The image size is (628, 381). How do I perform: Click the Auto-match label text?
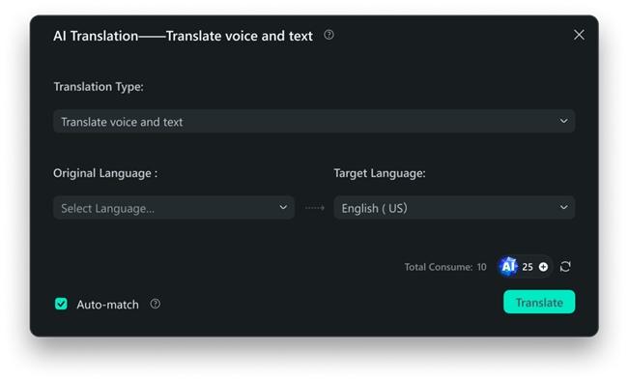tap(108, 305)
